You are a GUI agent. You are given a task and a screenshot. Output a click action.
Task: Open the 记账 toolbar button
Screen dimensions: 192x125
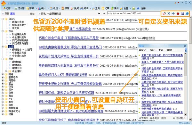pyautogui.click(x=7, y=8)
